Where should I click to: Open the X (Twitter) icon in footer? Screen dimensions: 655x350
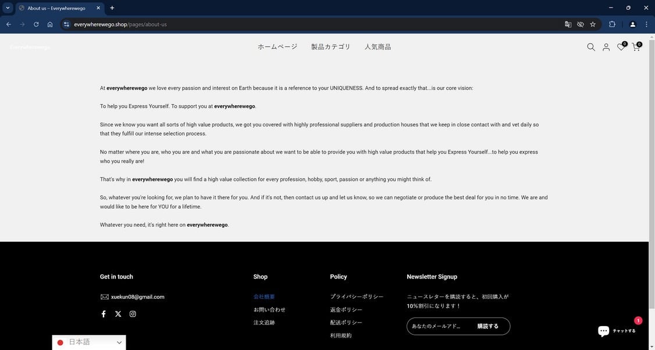click(x=118, y=314)
